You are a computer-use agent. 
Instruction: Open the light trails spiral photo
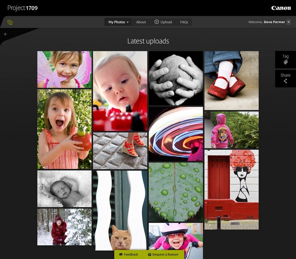tap(176, 133)
